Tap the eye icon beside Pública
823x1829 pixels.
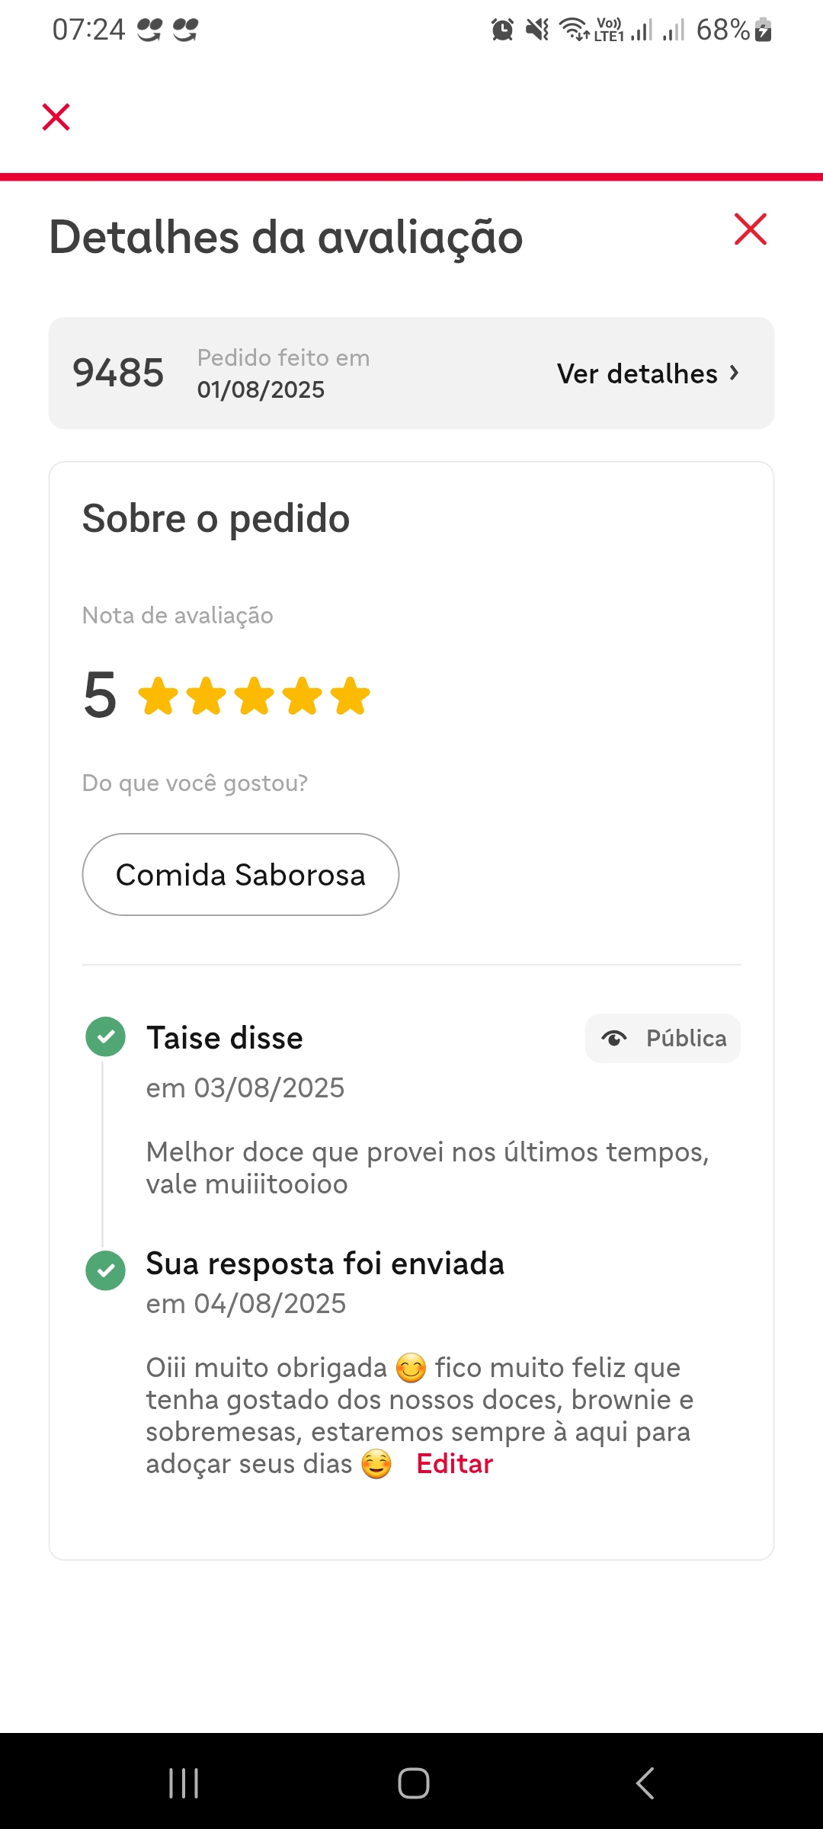614,1038
